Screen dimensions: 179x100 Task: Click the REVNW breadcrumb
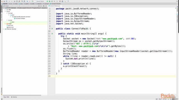(4, 4)
